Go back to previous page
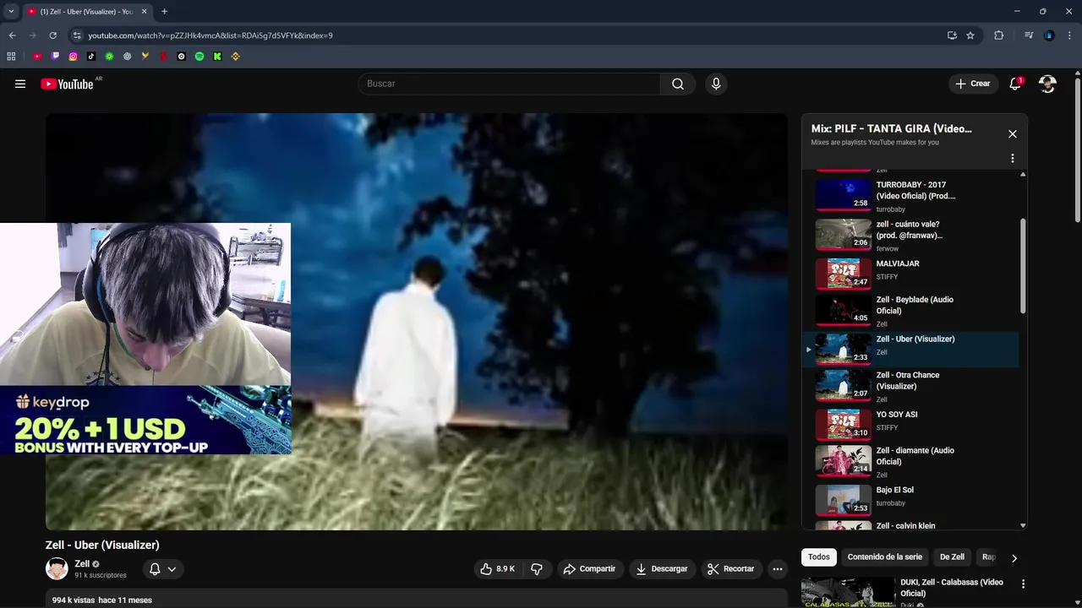 [12, 35]
